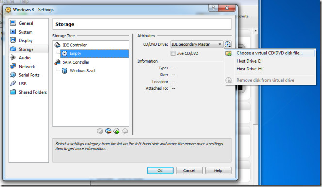Viewport: 322px width, 187px height.
Task: Select SATA Controller in Storage Tree
Action: pyautogui.click(x=76, y=62)
